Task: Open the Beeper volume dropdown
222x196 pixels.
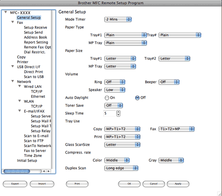Action: click(x=169, y=82)
